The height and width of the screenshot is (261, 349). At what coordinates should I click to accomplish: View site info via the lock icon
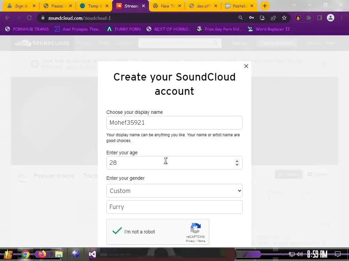coord(43,18)
